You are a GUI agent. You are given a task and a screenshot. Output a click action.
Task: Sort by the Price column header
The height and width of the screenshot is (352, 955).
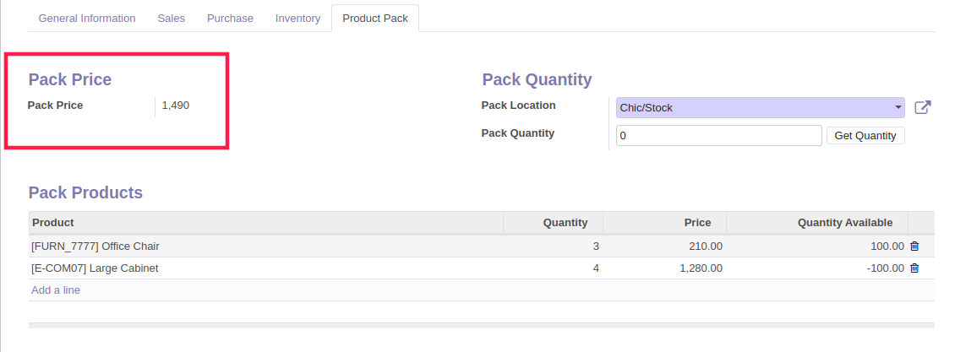664,223
